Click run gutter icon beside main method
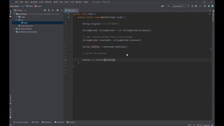The height and width of the screenshot is (126, 224). (x=69, y=17)
